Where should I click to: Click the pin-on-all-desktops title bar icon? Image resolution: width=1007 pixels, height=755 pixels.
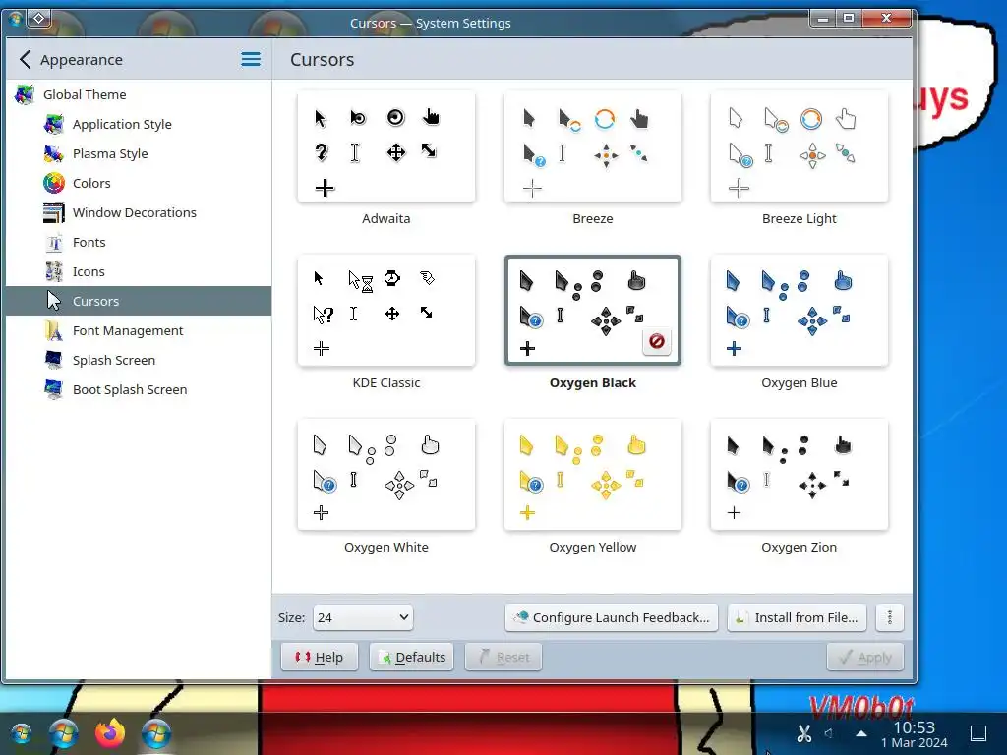pyautogui.click(x=38, y=18)
